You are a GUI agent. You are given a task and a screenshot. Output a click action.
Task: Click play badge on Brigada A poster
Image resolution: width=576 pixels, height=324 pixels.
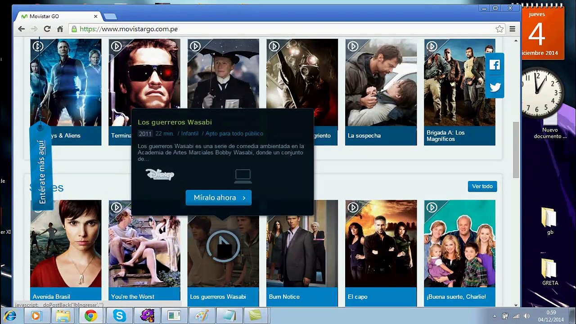point(432,46)
